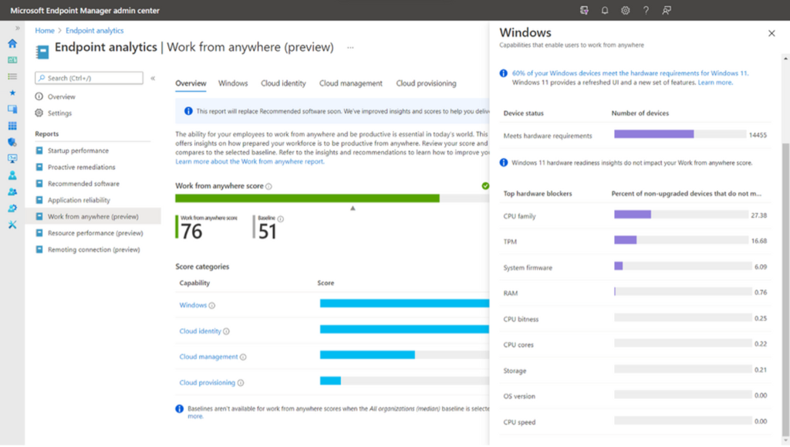790x447 pixels.
Task: Click green Work from anywhere score bar
Action: click(307, 198)
